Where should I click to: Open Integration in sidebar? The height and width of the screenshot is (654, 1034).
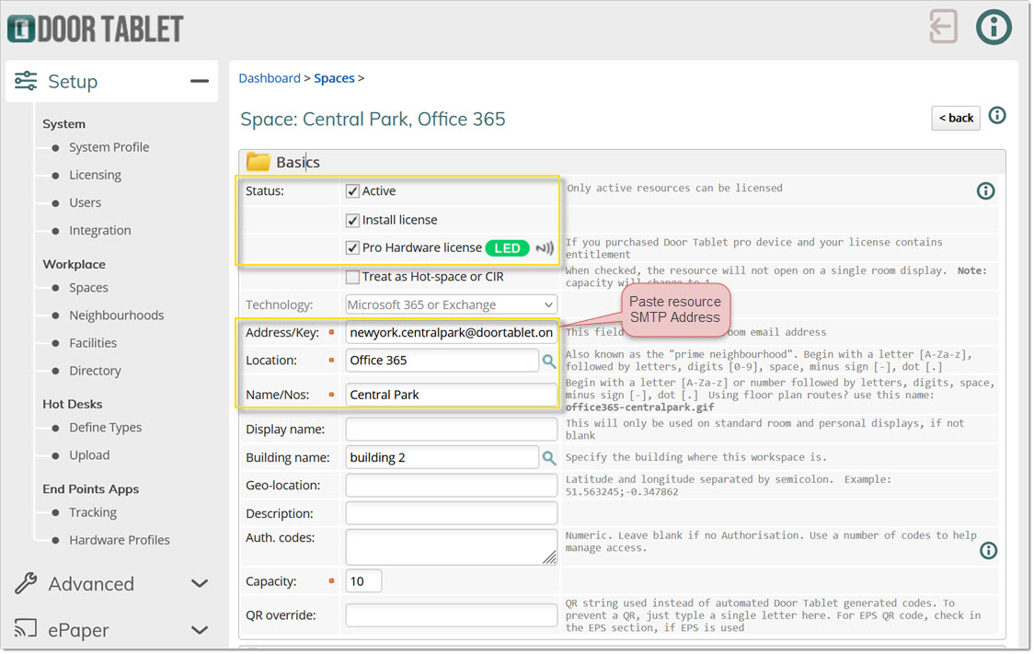coord(100,230)
